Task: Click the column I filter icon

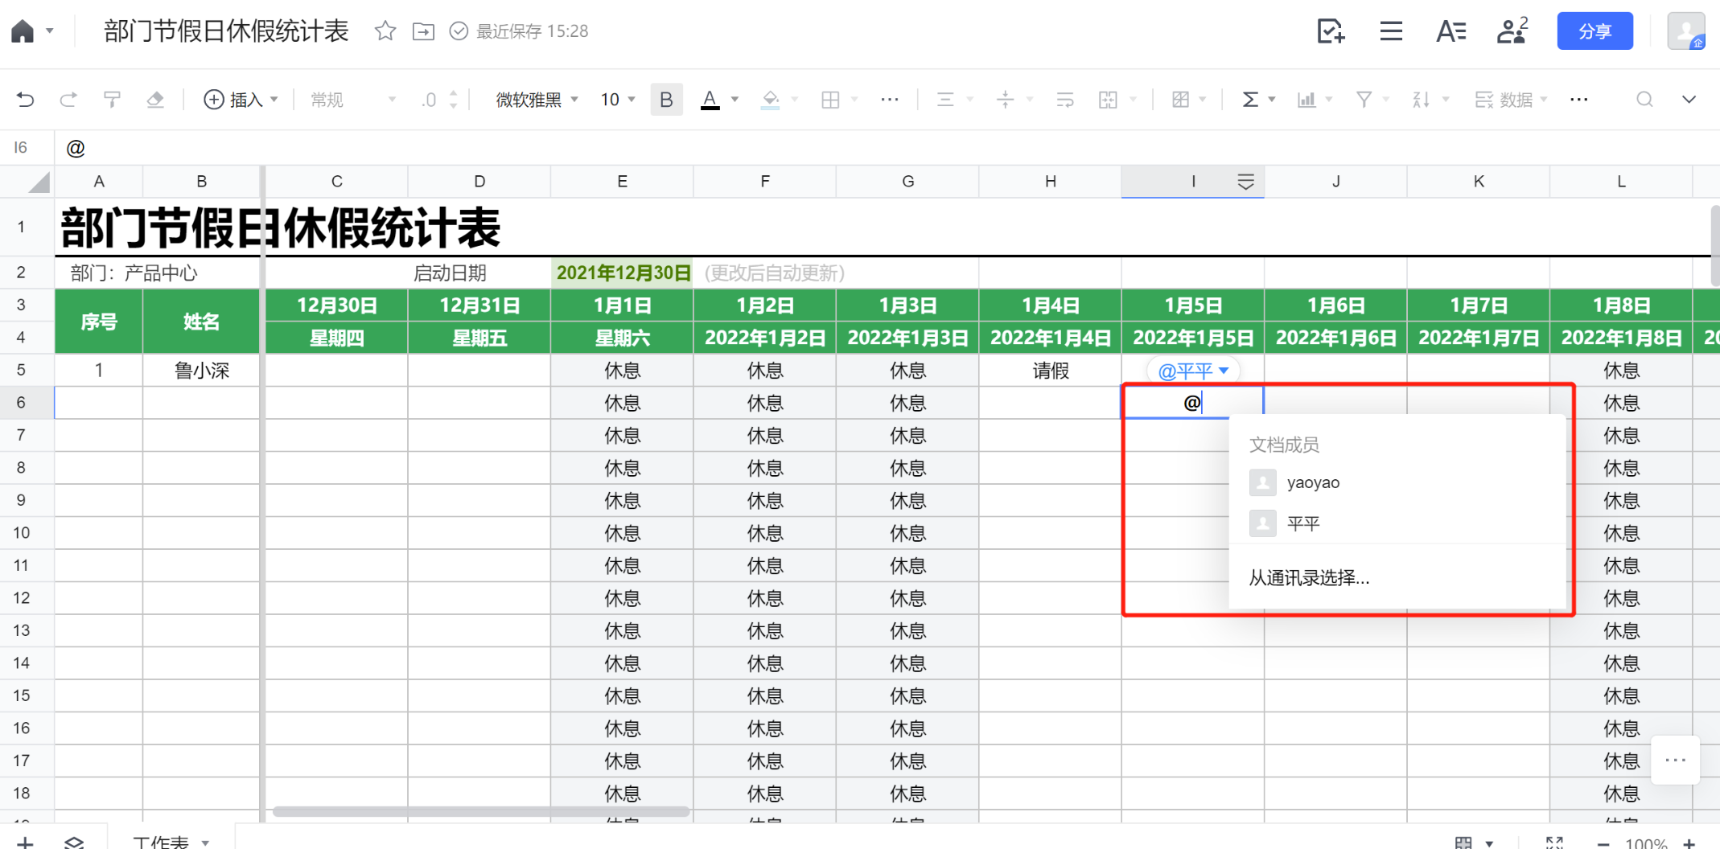Action: [x=1245, y=183]
